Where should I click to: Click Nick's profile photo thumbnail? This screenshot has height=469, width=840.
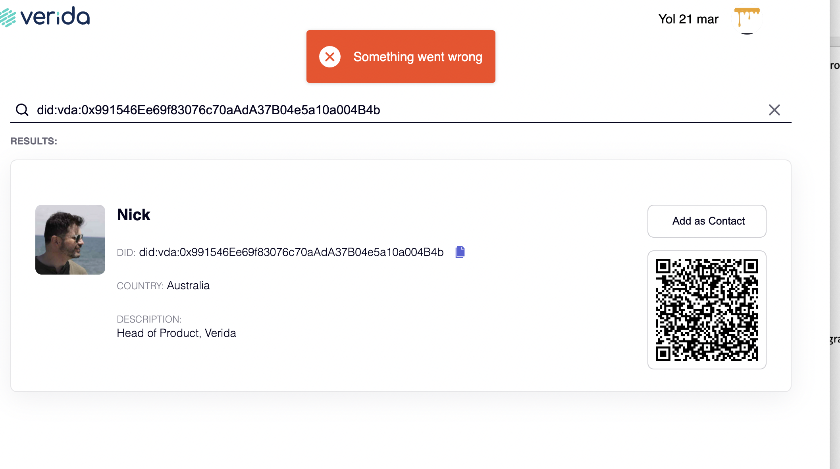pos(70,240)
